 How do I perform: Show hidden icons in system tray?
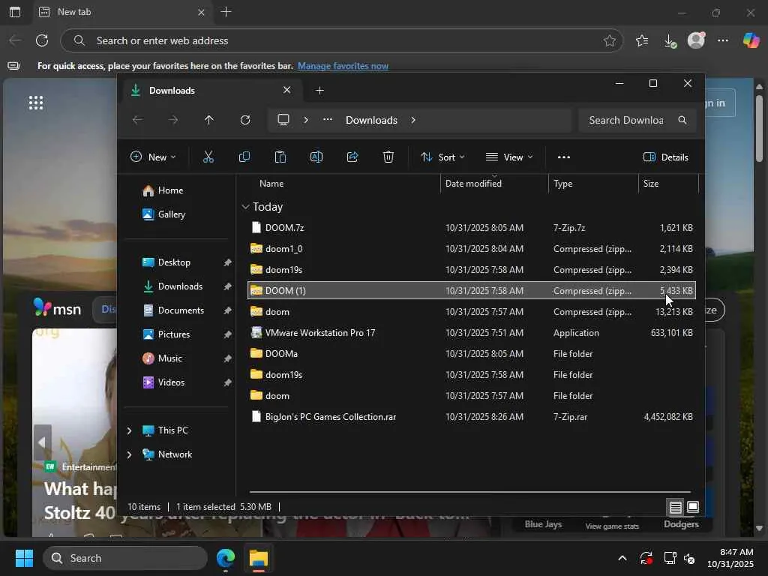[x=622, y=558]
